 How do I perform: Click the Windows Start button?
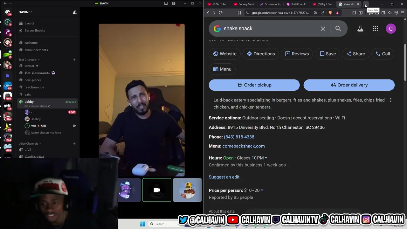tap(142, 224)
